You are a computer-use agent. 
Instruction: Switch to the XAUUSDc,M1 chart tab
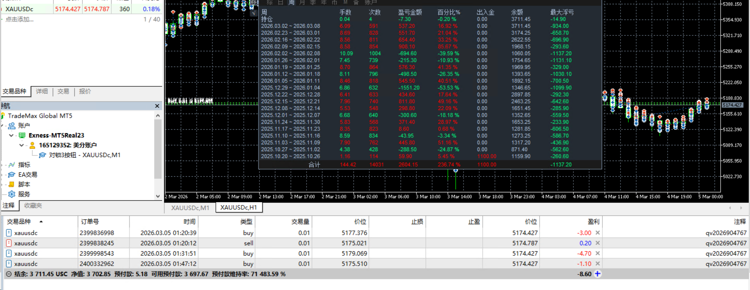coord(190,208)
